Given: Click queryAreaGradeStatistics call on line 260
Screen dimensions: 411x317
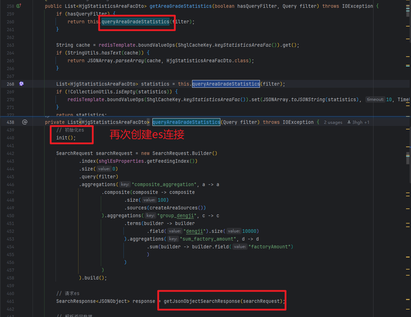Looking at the screenshot, I should [135, 22].
